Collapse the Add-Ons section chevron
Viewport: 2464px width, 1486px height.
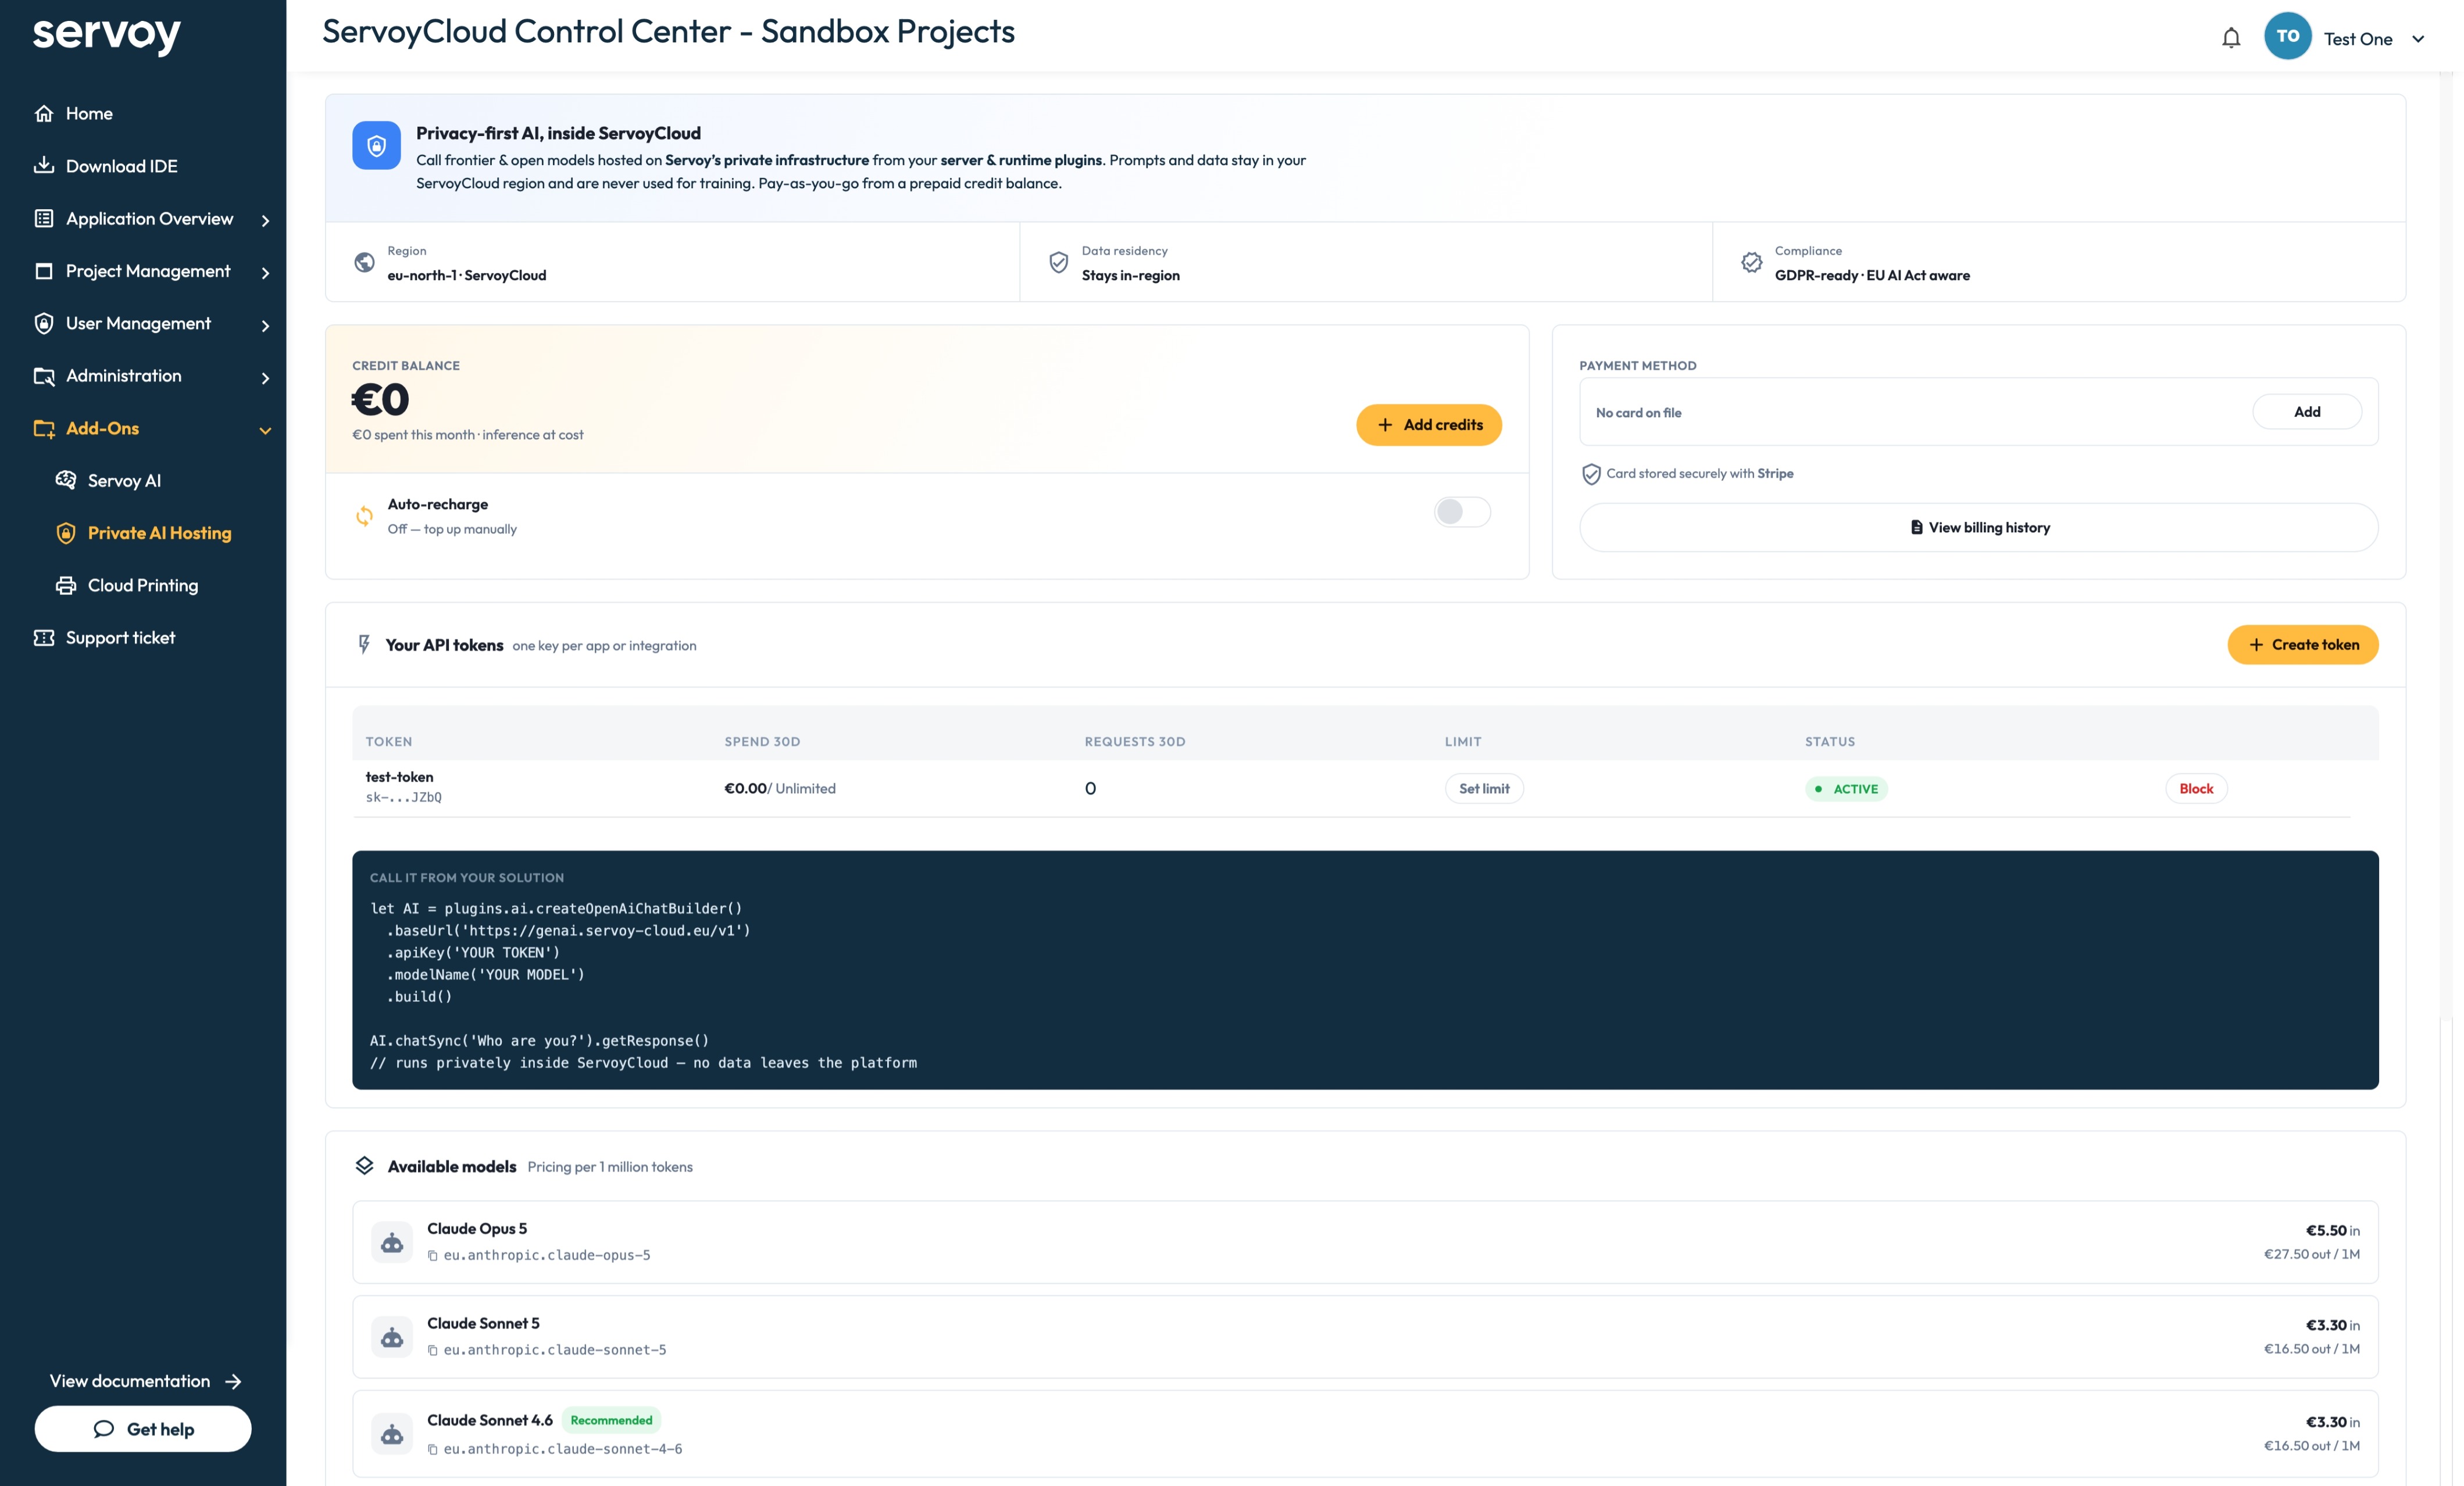point(265,429)
